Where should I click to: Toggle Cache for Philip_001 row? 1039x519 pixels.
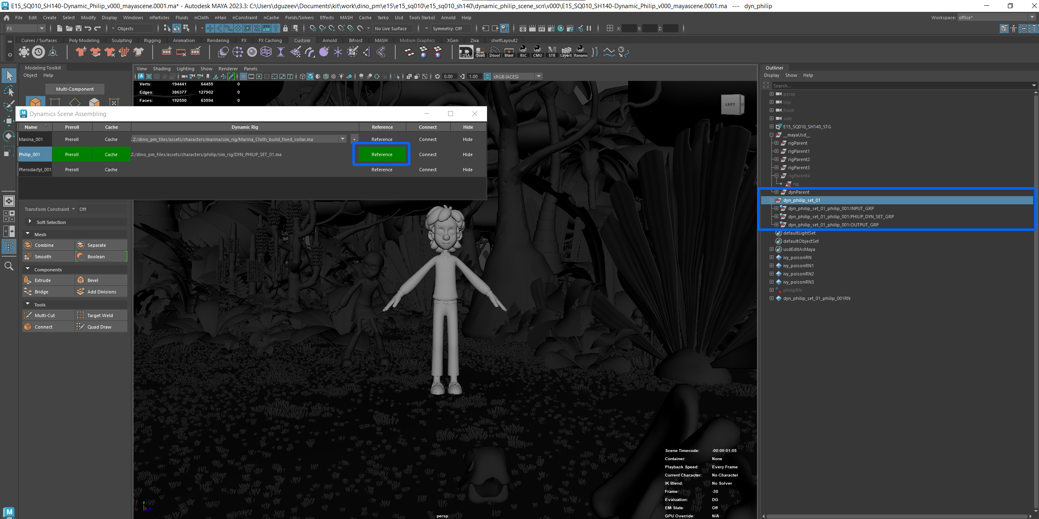[x=111, y=154]
